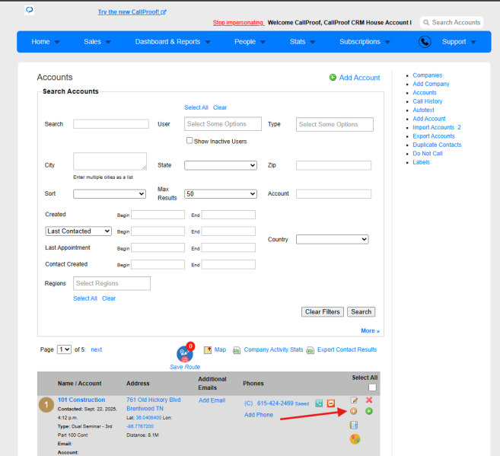Click the green plus icon in contact row

point(369,411)
